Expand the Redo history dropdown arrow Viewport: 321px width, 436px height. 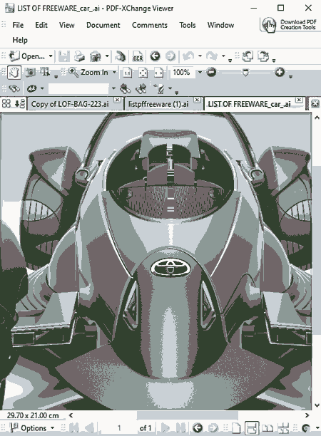click(x=223, y=56)
